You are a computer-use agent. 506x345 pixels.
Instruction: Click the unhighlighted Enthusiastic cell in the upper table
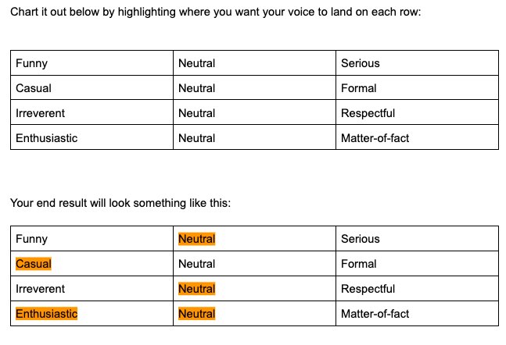pyautogui.click(x=46, y=138)
